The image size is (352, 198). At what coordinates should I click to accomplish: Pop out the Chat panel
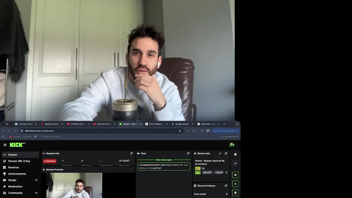188,153
